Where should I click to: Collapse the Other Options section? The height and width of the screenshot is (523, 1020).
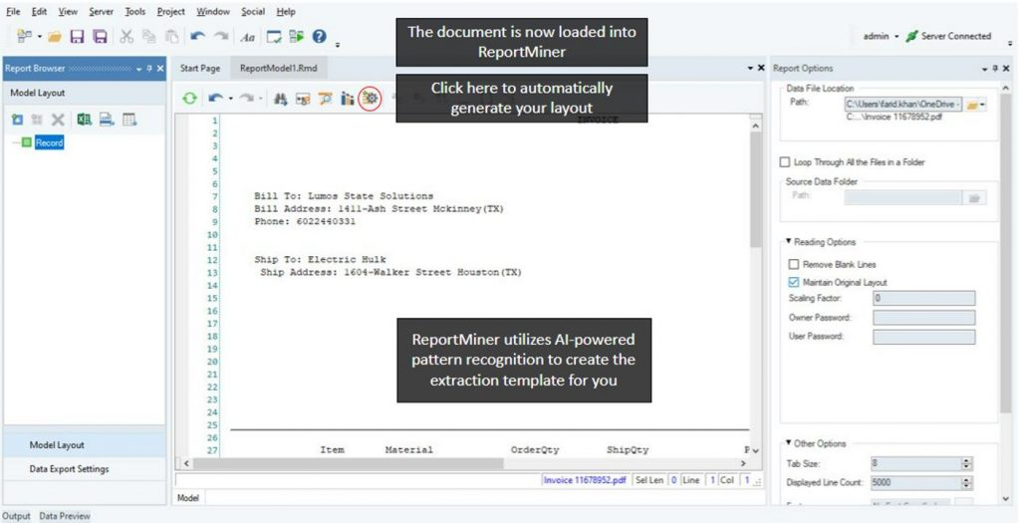(789, 443)
